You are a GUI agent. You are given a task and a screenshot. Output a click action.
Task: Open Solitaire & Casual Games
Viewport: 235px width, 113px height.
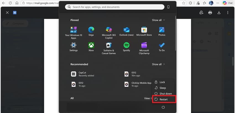(x=109, y=48)
